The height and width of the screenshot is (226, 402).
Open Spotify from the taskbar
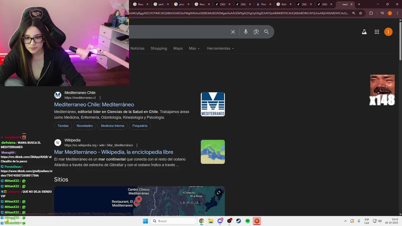(247, 221)
